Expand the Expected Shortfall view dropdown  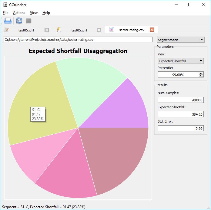(181, 61)
